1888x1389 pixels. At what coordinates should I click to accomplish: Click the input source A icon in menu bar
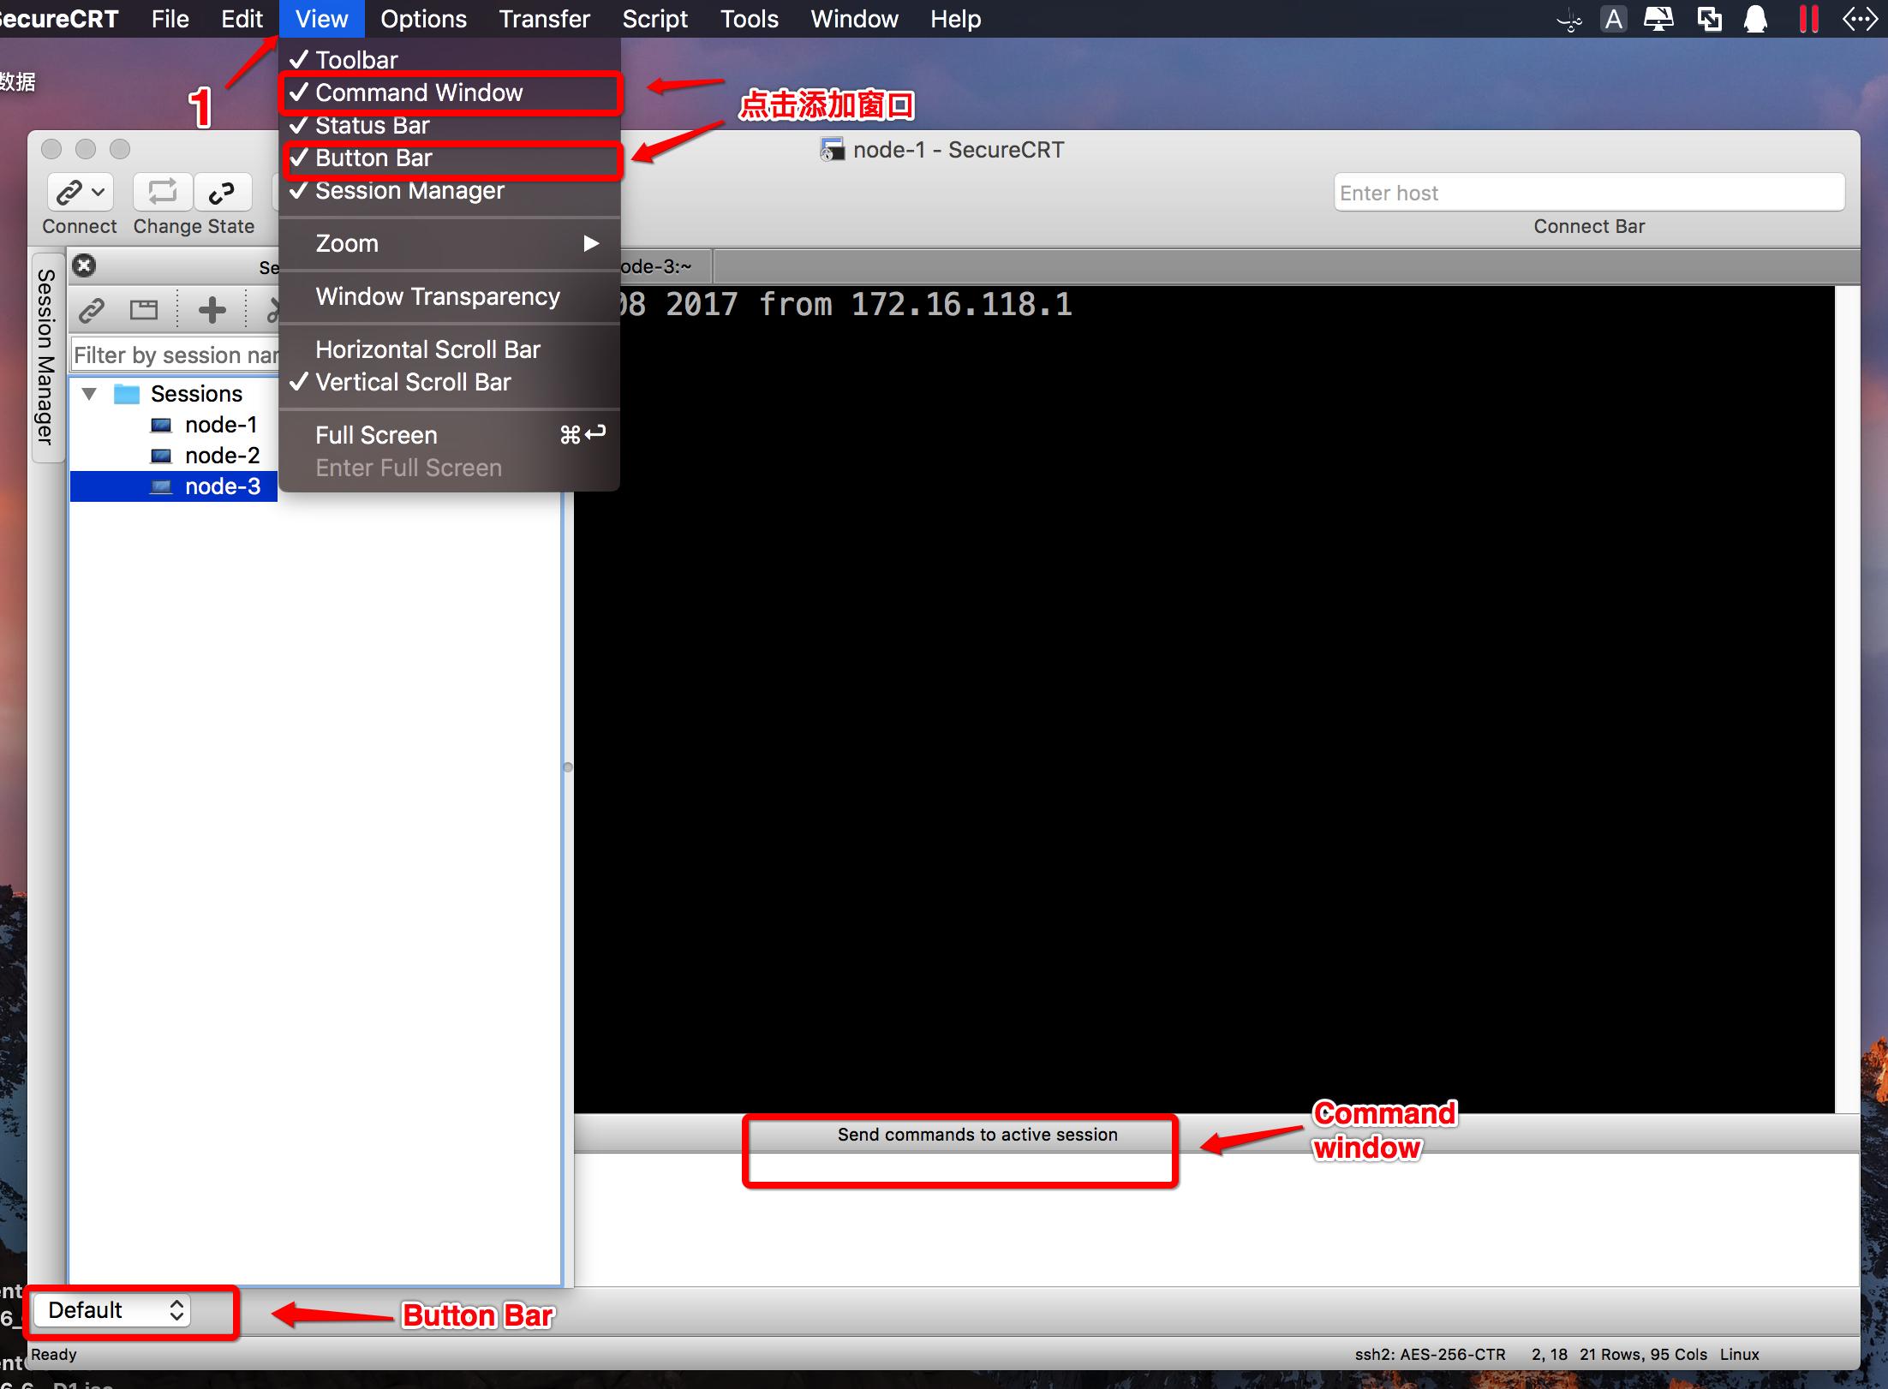(1614, 19)
